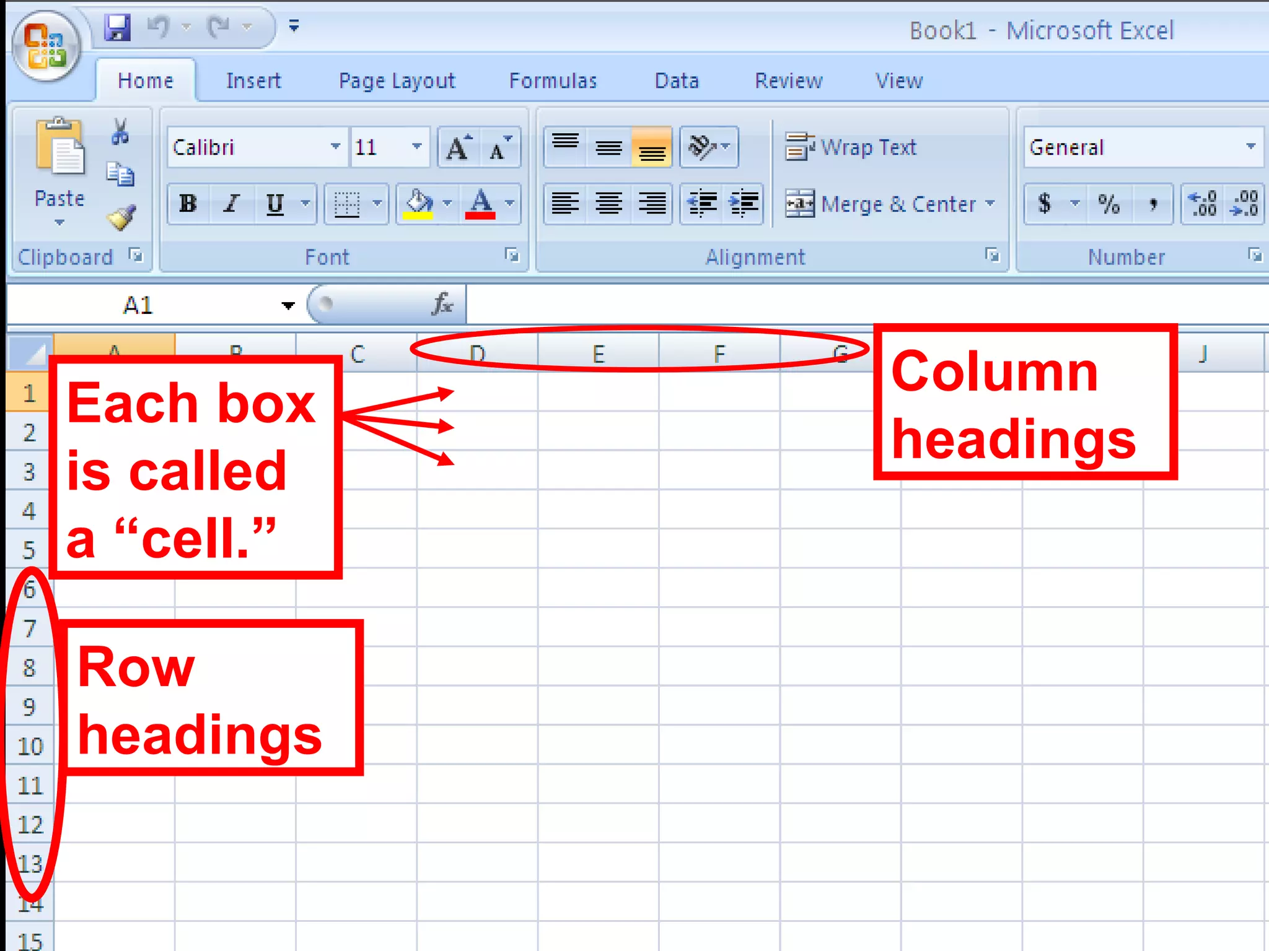Open Alignment dialog launcher

pyautogui.click(x=992, y=254)
